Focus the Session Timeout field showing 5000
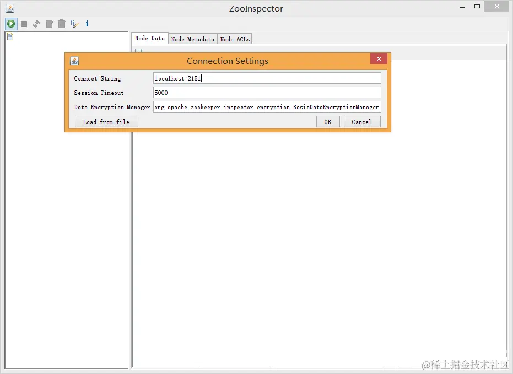The height and width of the screenshot is (374, 513). (x=267, y=93)
